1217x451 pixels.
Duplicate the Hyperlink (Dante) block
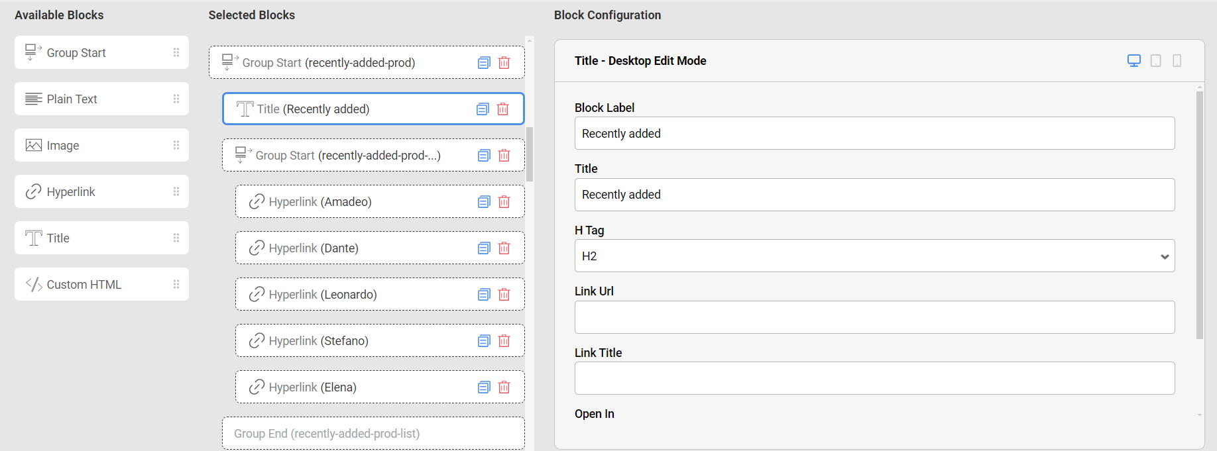[x=484, y=248]
